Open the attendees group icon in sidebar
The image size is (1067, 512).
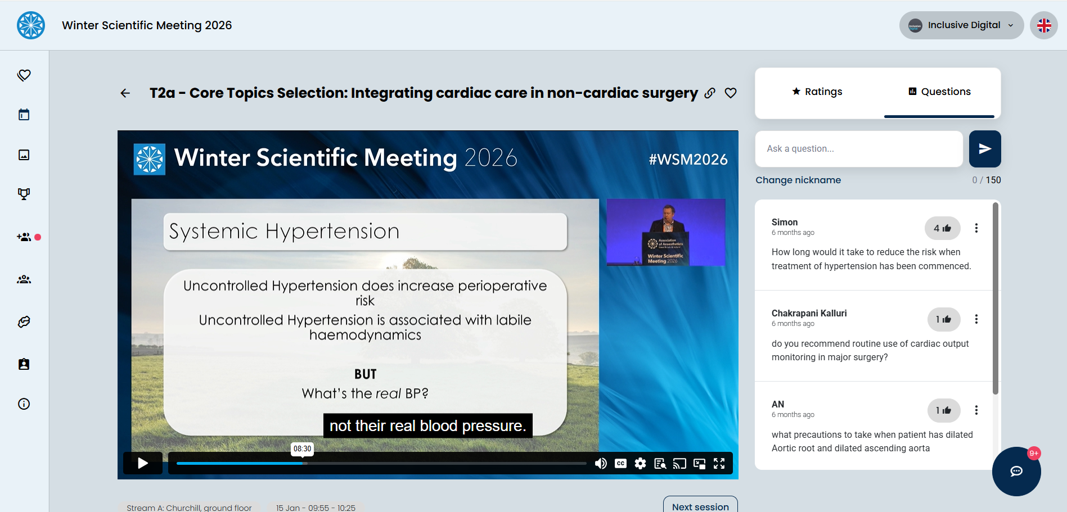24,279
